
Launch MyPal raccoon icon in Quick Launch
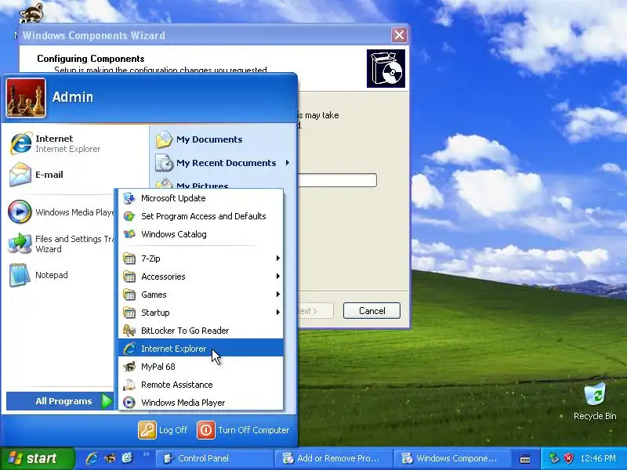point(110,458)
